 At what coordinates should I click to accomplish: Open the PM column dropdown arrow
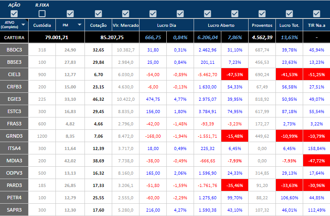coord(80,25)
